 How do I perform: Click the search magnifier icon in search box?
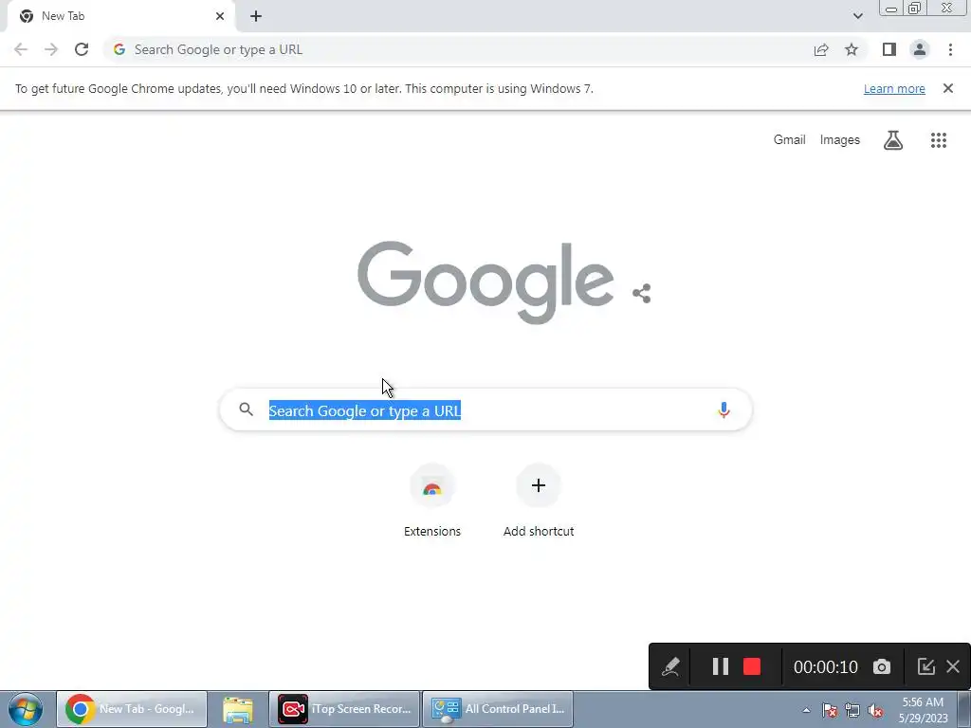tap(246, 409)
